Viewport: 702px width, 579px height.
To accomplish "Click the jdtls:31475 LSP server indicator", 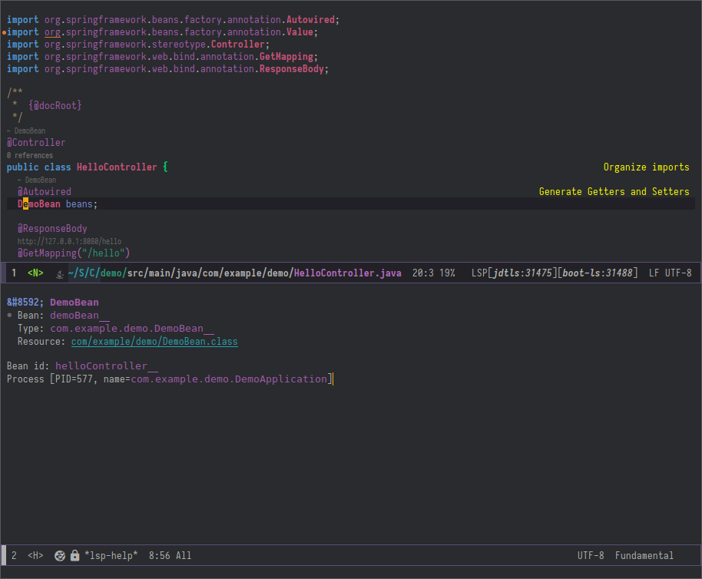I will [522, 273].
